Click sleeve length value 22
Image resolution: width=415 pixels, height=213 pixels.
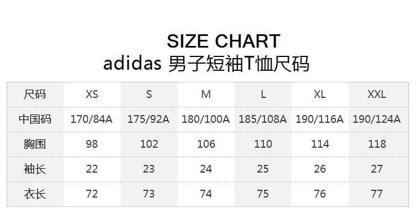(x=92, y=169)
